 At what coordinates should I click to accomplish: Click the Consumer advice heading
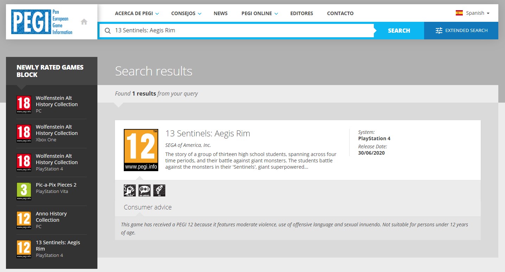pyautogui.click(x=148, y=207)
